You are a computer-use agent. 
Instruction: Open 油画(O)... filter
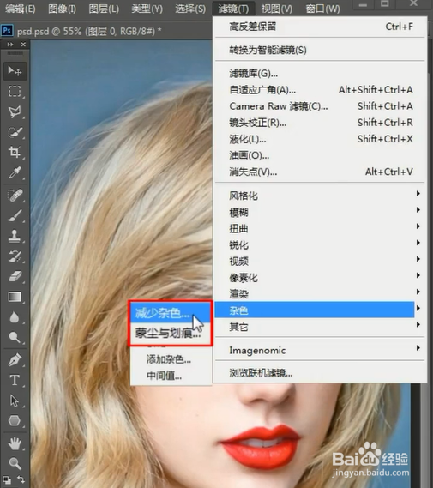[321, 155]
